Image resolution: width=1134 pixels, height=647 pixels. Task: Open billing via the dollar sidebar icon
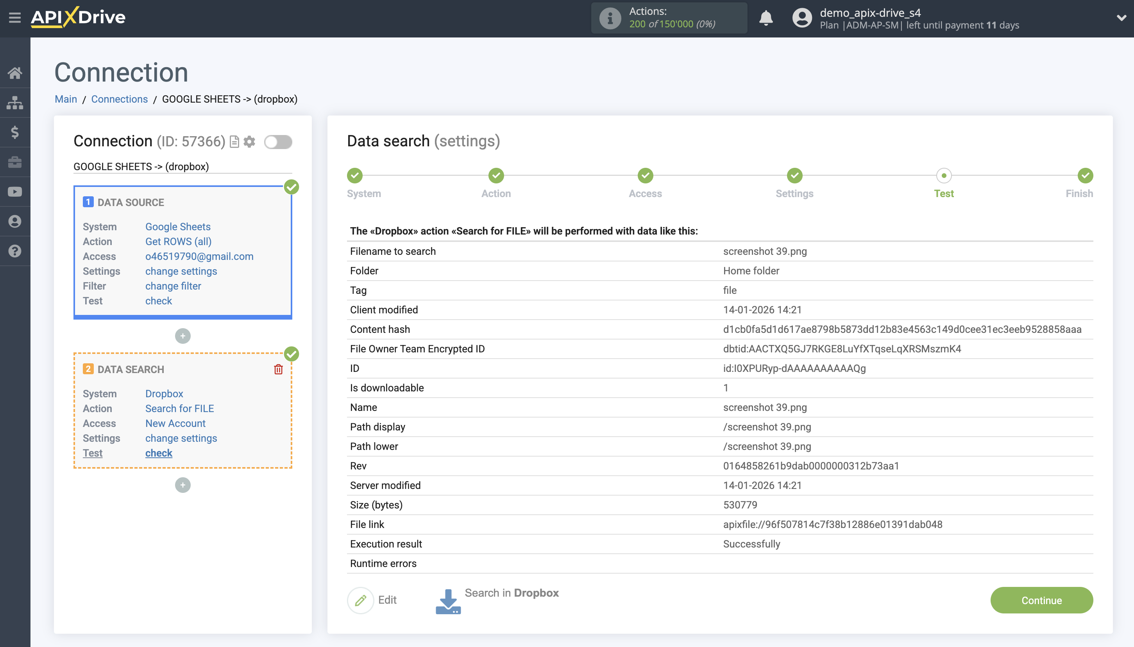tap(16, 132)
